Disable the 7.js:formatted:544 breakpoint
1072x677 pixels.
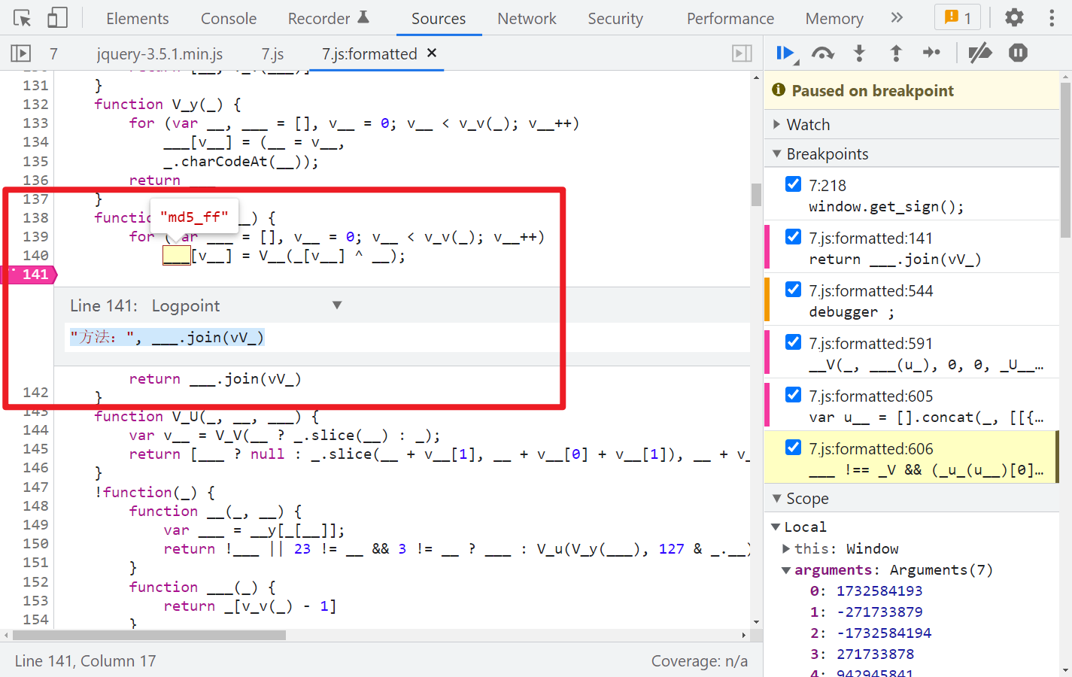pyautogui.click(x=793, y=290)
